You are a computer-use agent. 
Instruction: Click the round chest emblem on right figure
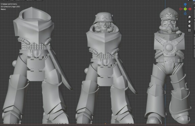[169, 48]
